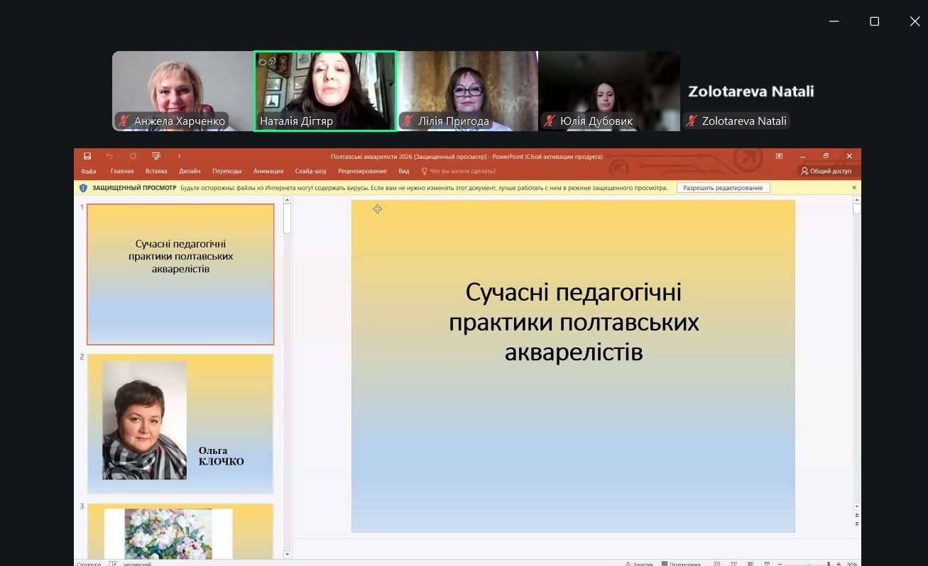928x566 pixels.
Task: Dismiss the Protected View warning bar
Action: pos(854,188)
